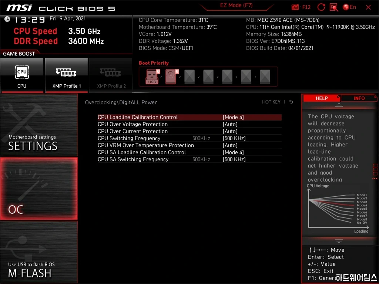Click the circular refresh arrow icon

point(321,7)
